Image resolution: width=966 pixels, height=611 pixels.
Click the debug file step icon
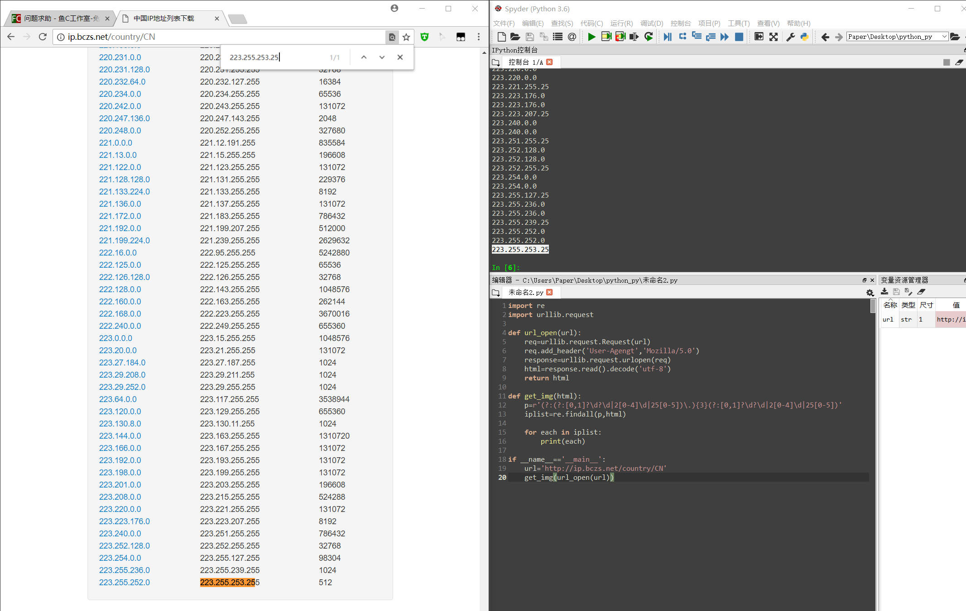(667, 37)
